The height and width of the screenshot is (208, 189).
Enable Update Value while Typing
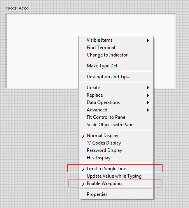click(x=116, y=176)
